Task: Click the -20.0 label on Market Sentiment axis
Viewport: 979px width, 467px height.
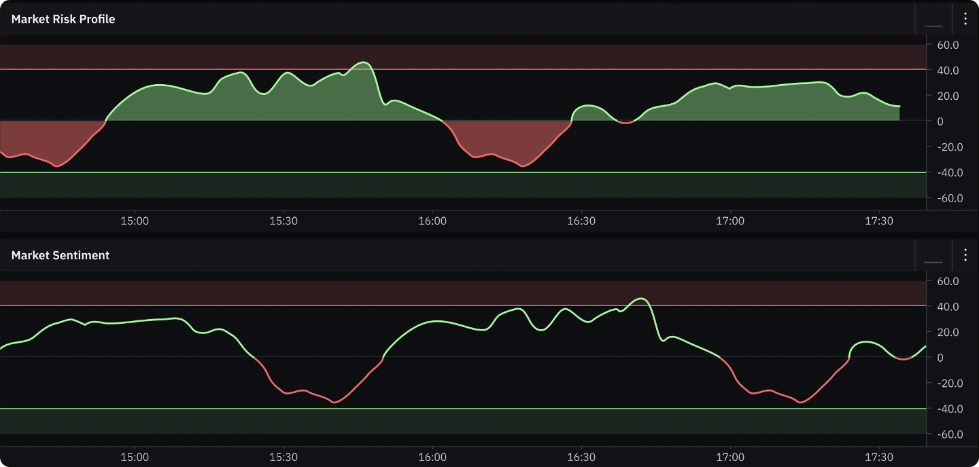Action: pos(946,384)
